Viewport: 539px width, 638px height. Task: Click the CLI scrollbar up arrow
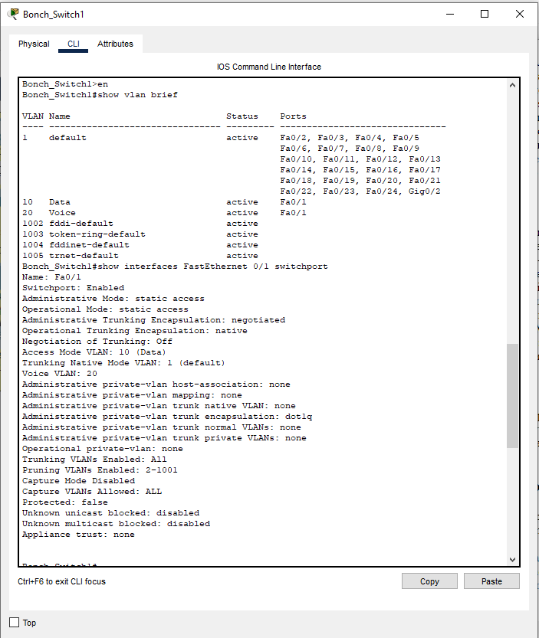tap(512, 85)
